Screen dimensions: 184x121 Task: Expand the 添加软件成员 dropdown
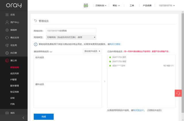coord(92,51)
